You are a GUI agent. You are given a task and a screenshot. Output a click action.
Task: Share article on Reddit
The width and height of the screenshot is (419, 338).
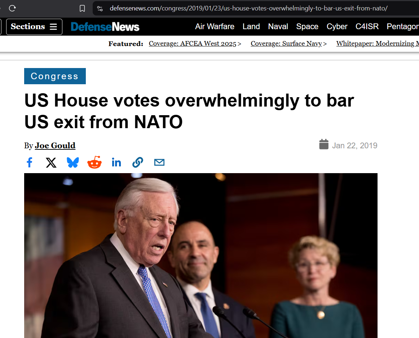pyautogui.click(x=94, y=162)
